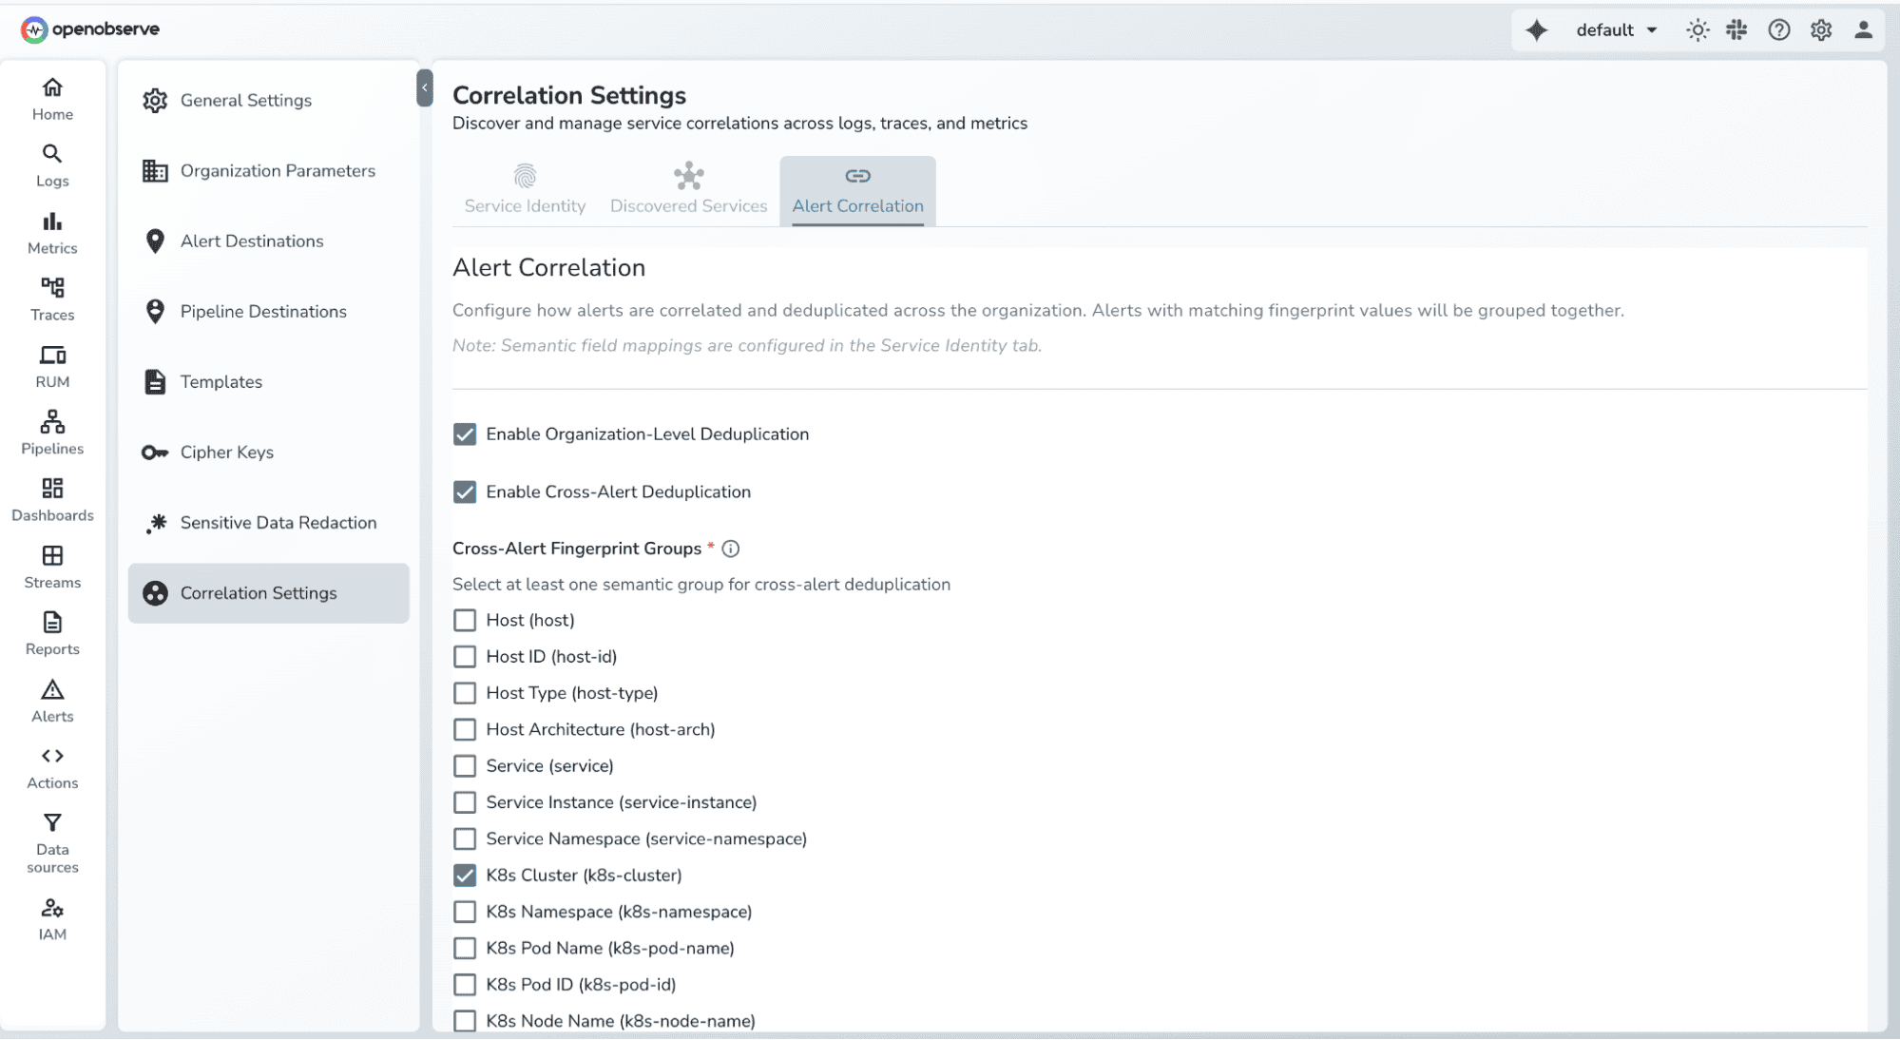Open the Traces panel
Screen dimensions: 1900x1040
(x=52, y=299)
